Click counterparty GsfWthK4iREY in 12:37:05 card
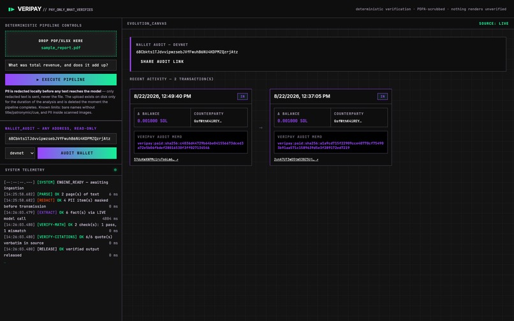The image size is (514, 321). (348, 121)
